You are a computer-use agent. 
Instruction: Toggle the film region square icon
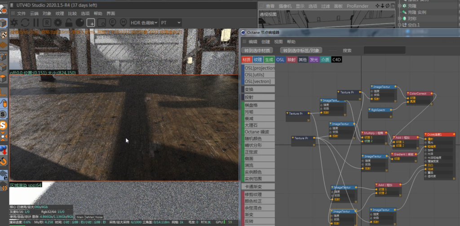point(102,22)
